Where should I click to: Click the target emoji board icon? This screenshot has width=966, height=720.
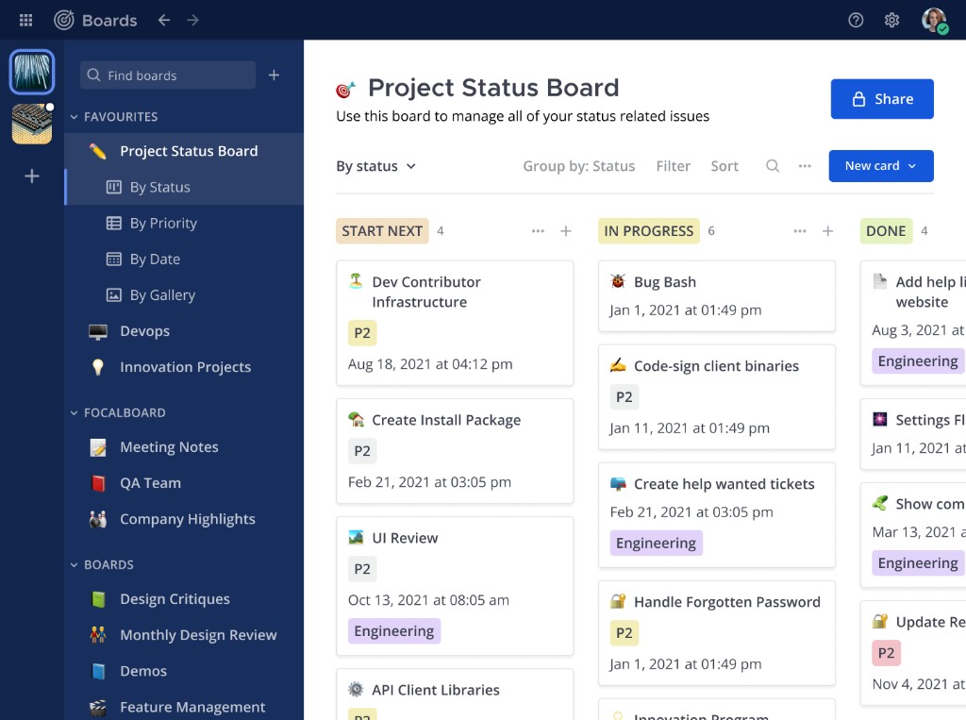(345, 90)
